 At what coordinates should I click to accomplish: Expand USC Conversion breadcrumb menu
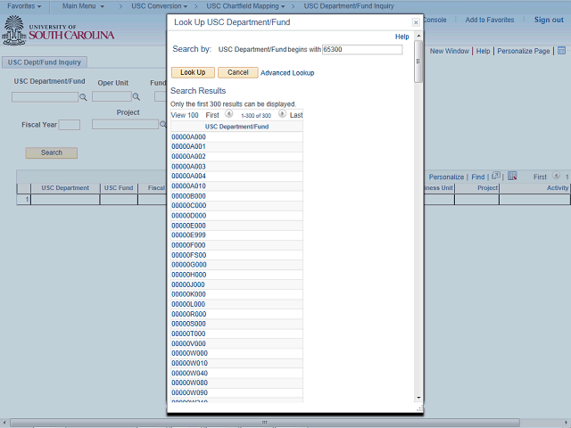[159, 6]
